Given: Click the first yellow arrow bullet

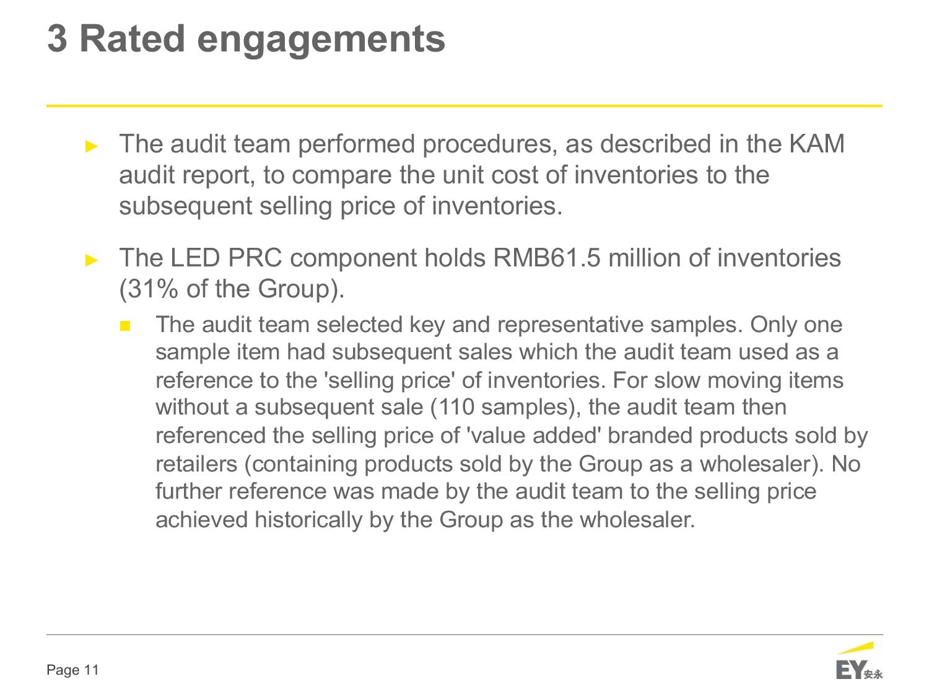Looking at the screenshot, I should (92, 146).
